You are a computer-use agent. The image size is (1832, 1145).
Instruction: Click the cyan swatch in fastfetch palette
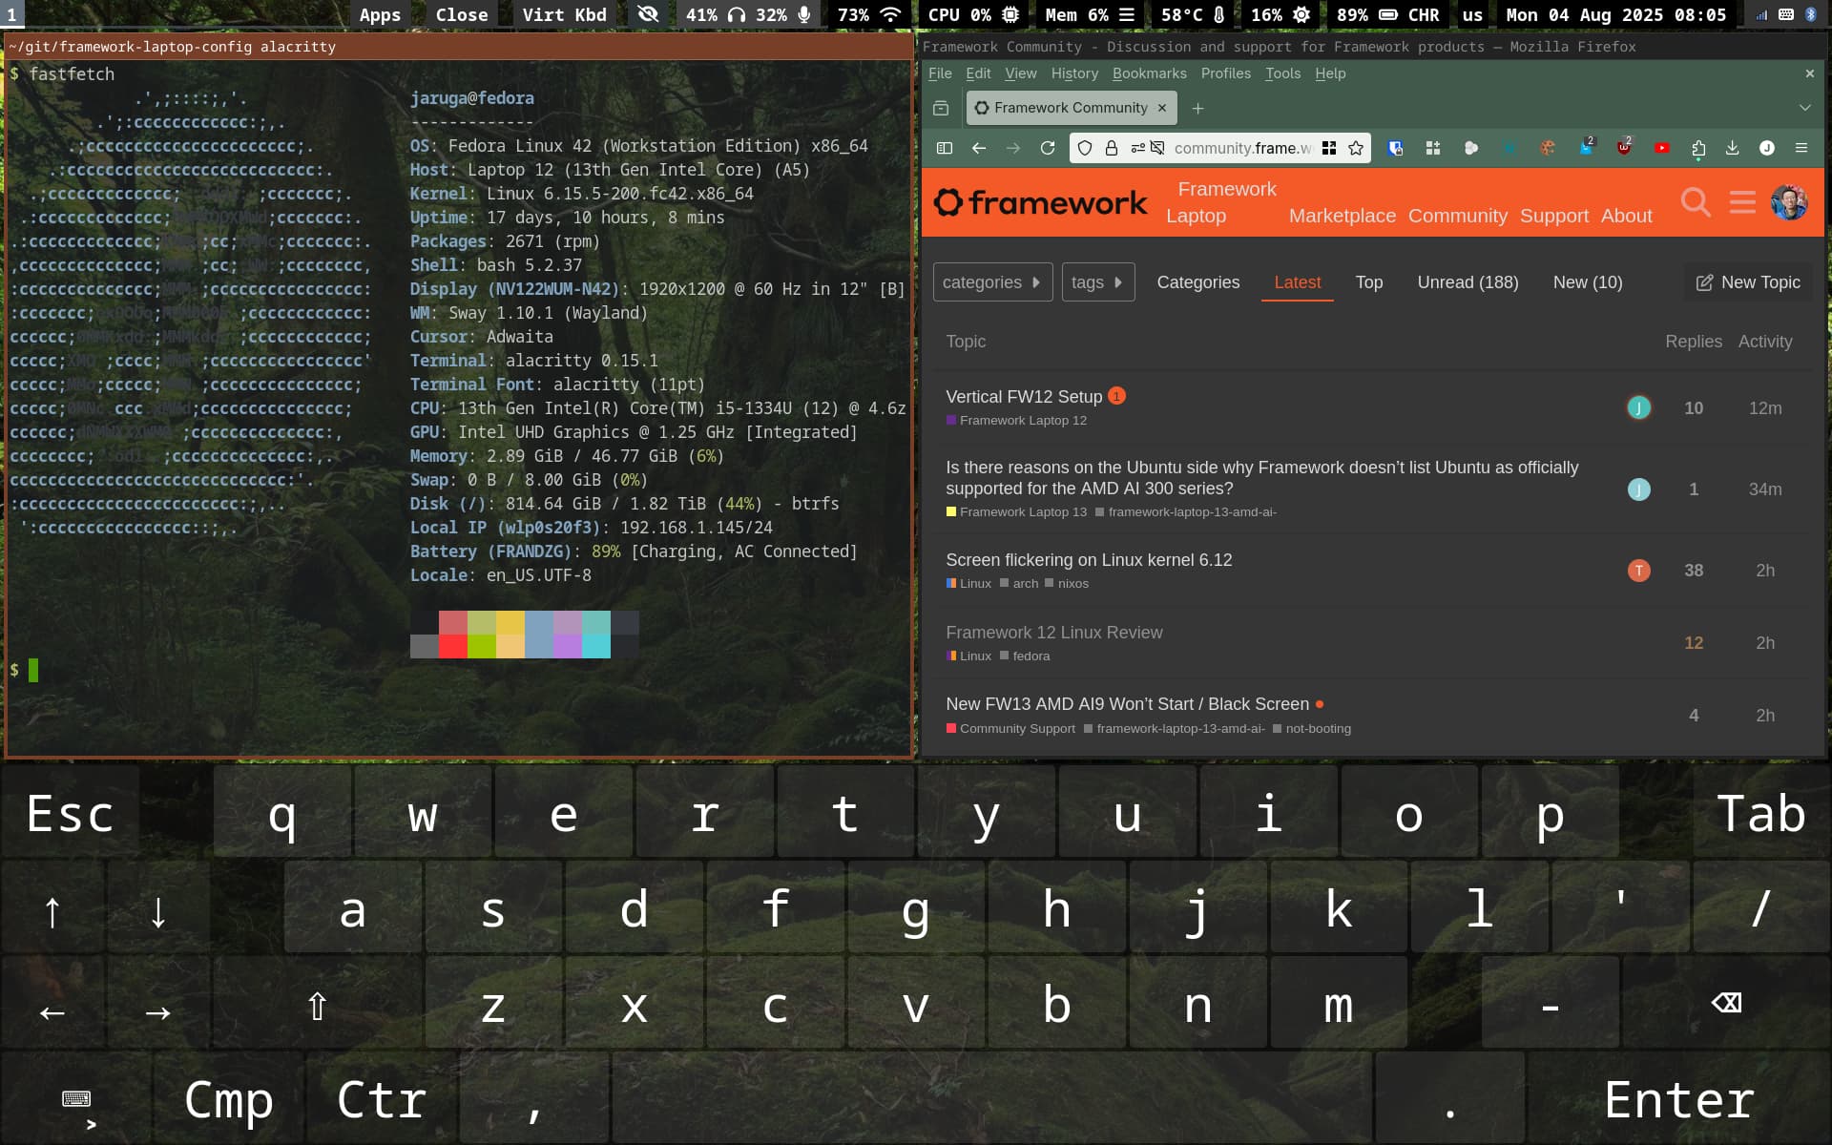(x=596, y=646)
